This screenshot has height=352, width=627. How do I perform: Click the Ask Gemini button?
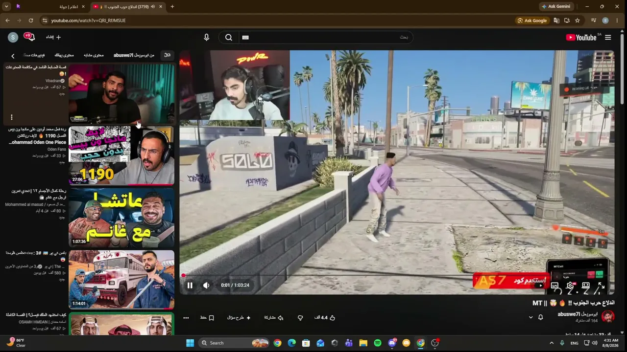click(x=557, y=7)
